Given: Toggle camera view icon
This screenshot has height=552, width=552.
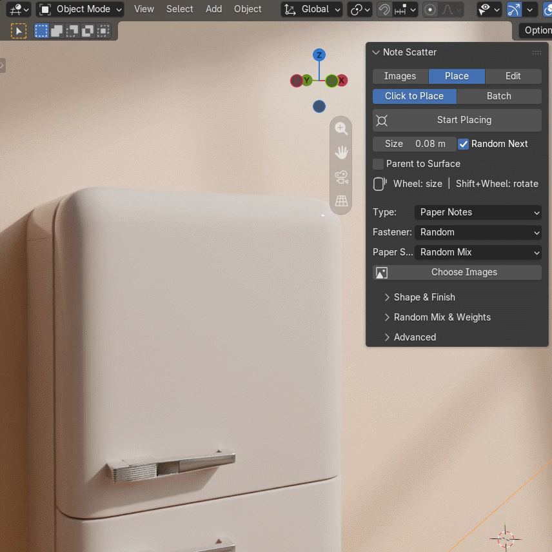Looking at the screenshot, I should click(x=340, y=177).
